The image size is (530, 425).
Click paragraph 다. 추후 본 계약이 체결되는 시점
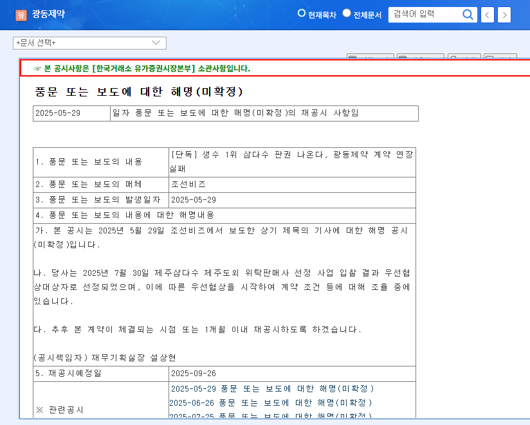point(197,329)
